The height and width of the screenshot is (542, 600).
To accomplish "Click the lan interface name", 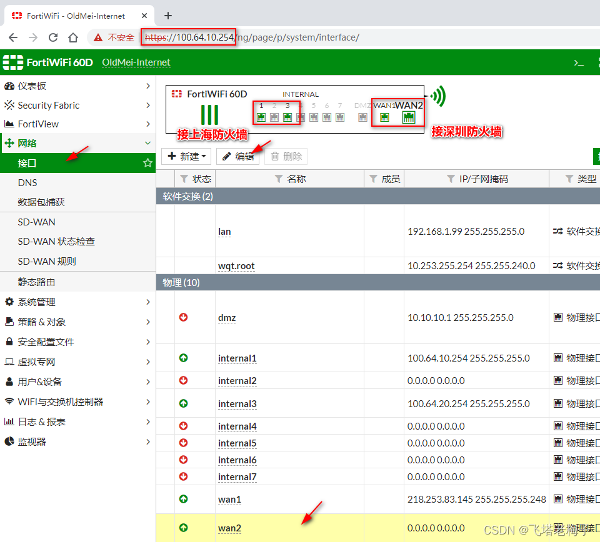I will tap(224, 232).
